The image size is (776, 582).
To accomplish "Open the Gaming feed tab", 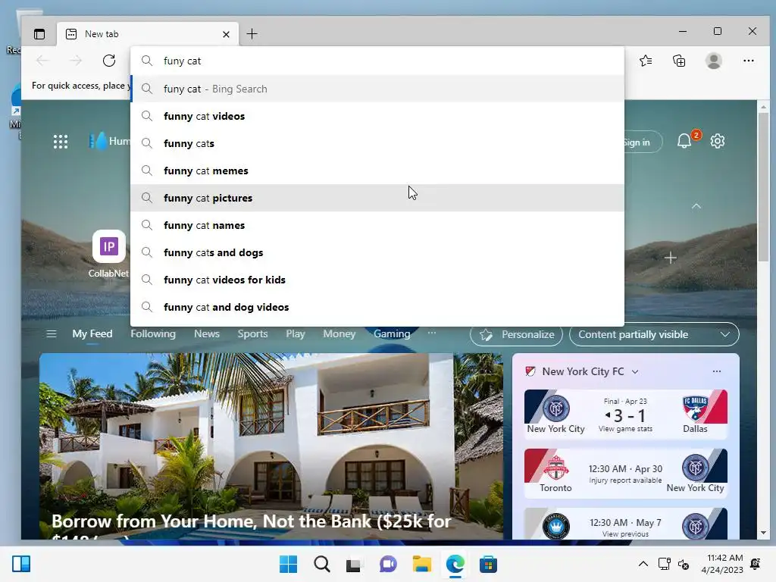I will coord(392,334).
